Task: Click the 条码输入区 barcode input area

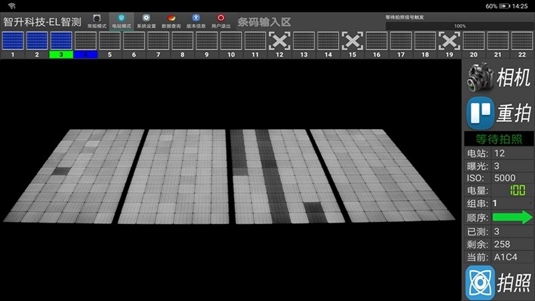Action: [265, 21]
